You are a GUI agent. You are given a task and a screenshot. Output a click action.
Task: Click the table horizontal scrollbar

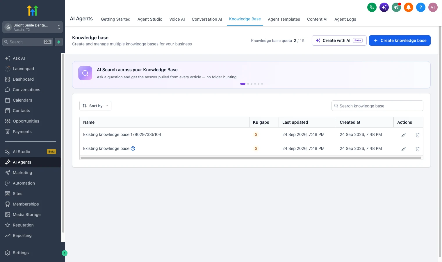pyautogui.click(x=251, y=158)
